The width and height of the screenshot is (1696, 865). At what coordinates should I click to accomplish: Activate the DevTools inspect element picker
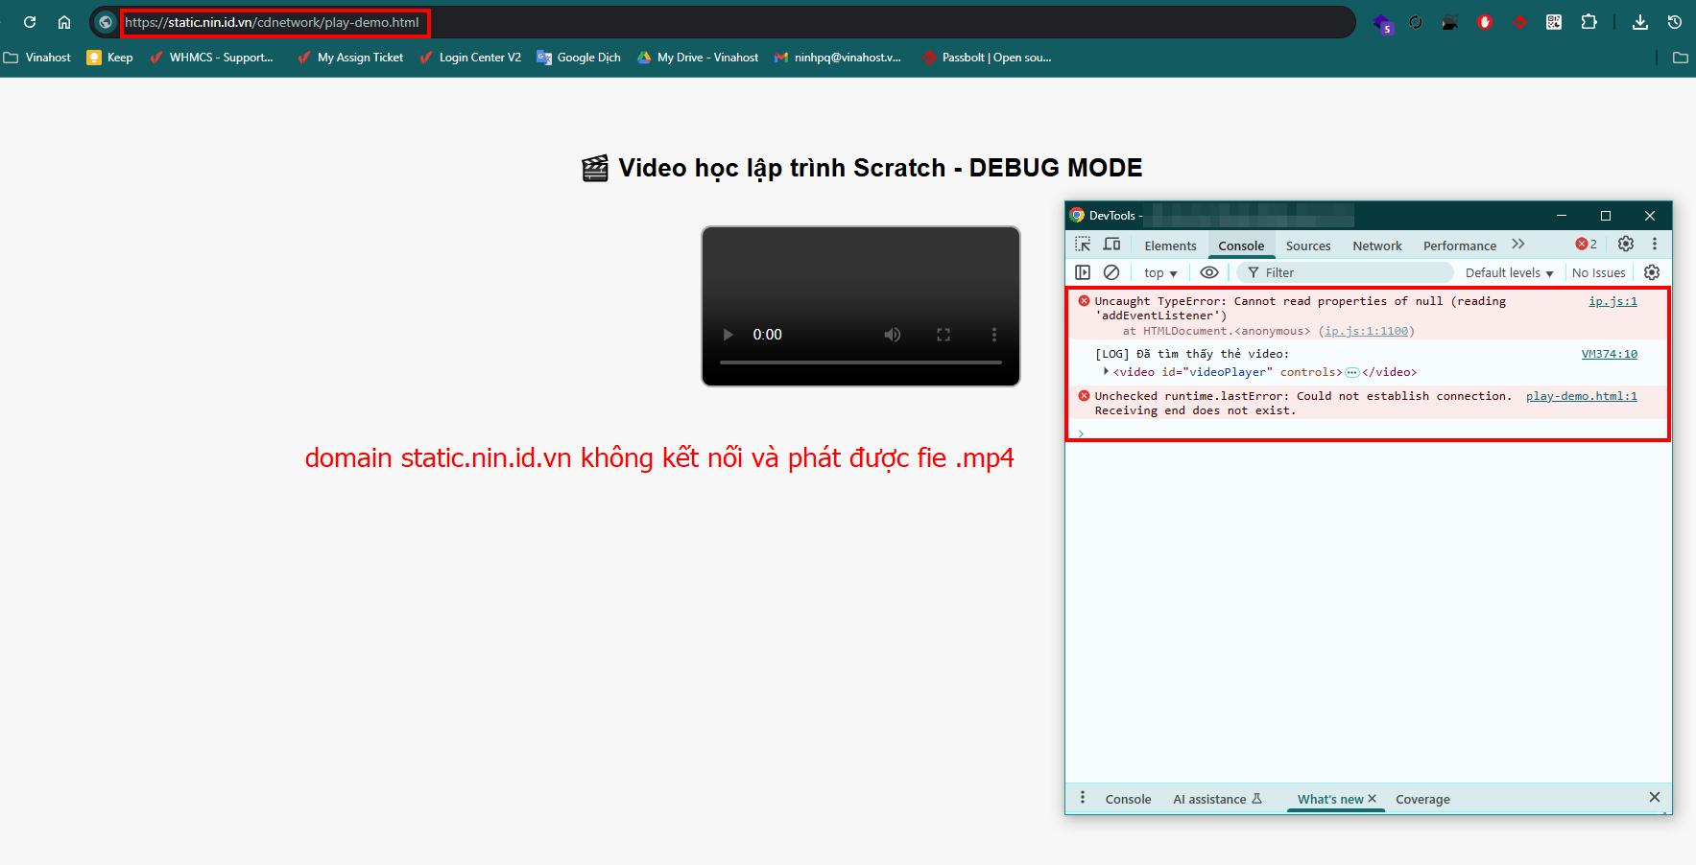(1083, 245)
